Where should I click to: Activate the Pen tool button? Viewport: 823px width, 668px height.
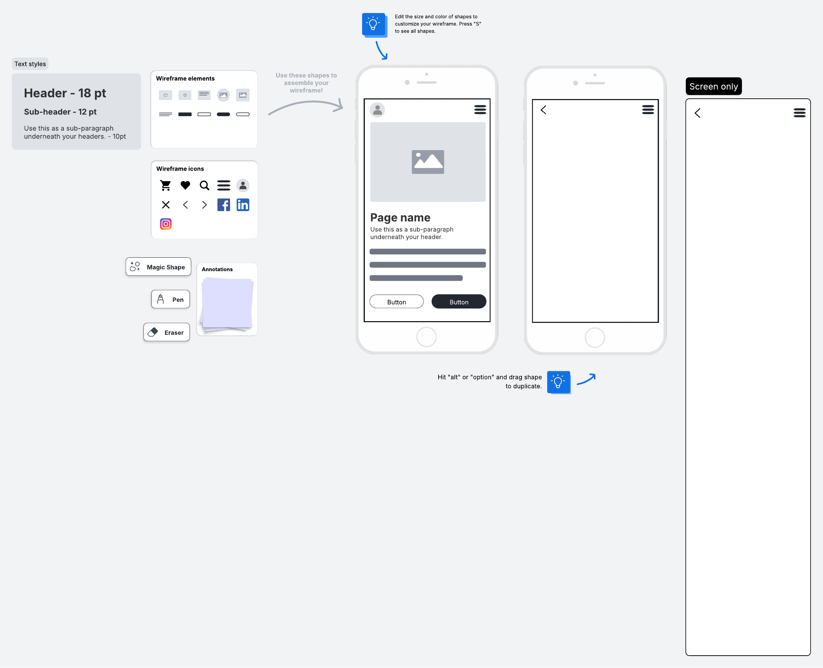click(170, 299)
